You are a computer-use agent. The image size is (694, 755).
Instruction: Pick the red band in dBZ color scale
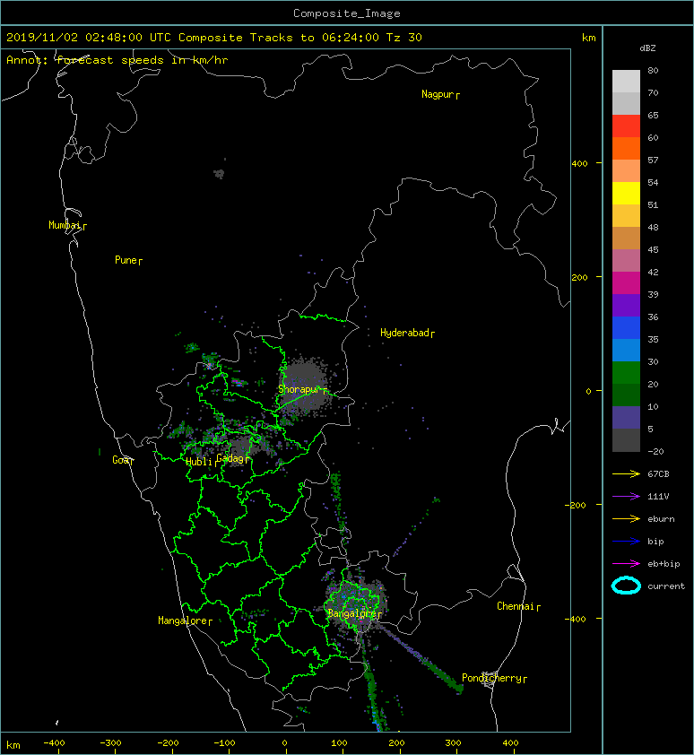point(626,126)
